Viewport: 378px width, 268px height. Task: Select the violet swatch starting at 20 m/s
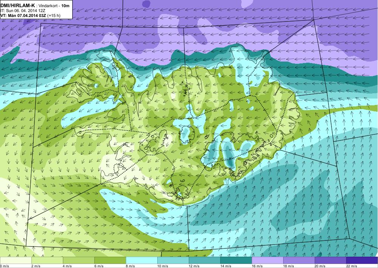click(330, 260)
